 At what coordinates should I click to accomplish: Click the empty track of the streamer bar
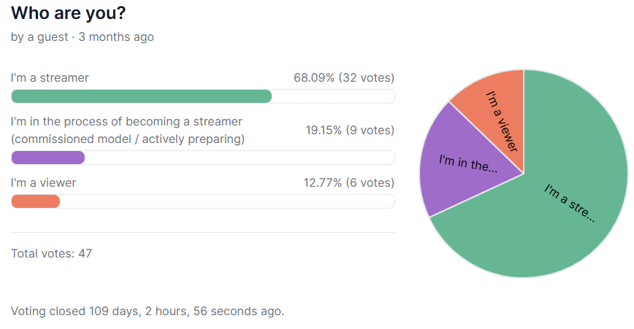click(332, 96)
